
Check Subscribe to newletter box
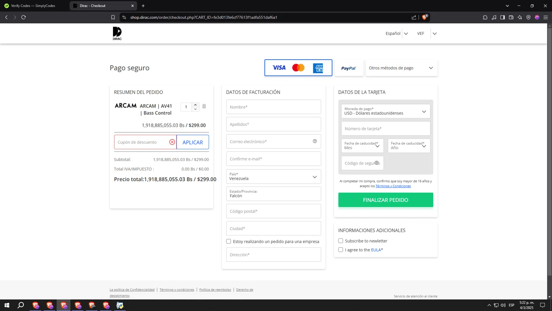pyautogui.click(x=340, y=241)
